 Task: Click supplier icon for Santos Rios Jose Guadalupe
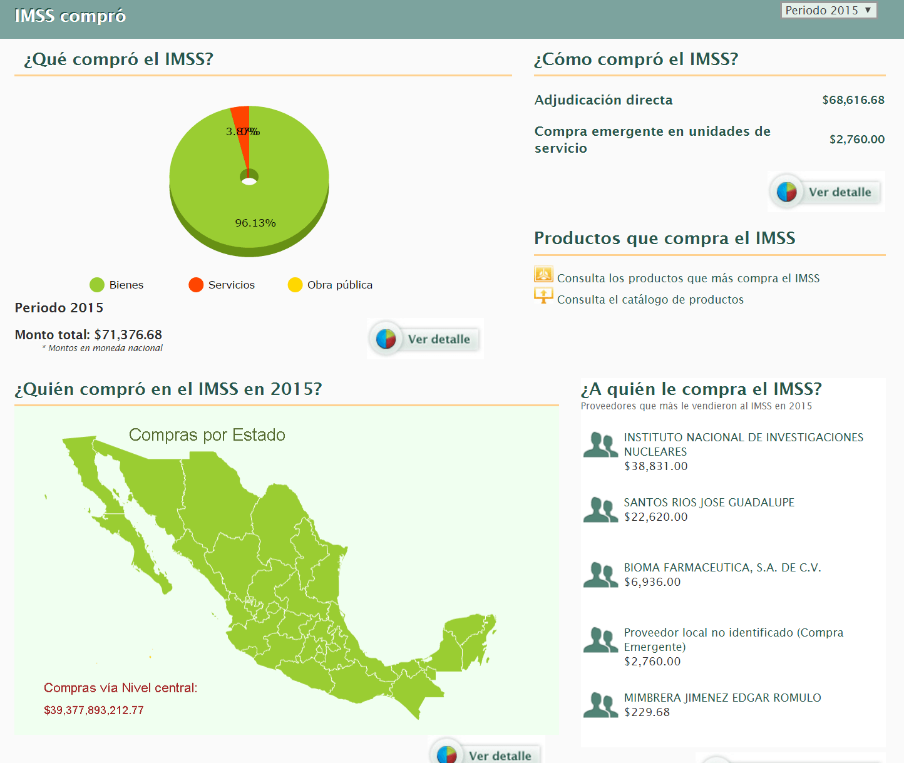coord(600,510)
